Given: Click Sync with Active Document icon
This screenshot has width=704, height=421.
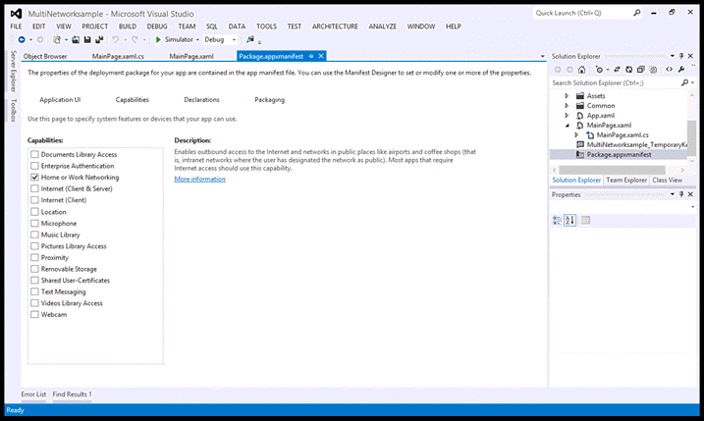Looking at the screenshot, I should coord(617,70).
